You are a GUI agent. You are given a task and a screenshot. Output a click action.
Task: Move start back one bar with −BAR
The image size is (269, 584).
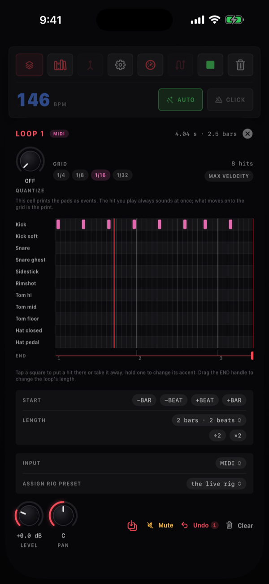[144, 400]
